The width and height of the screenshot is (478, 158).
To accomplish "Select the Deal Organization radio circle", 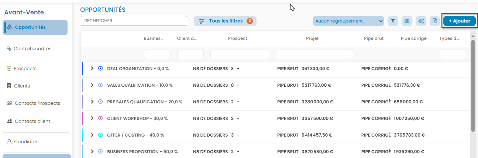I will (x=100, y=69).
